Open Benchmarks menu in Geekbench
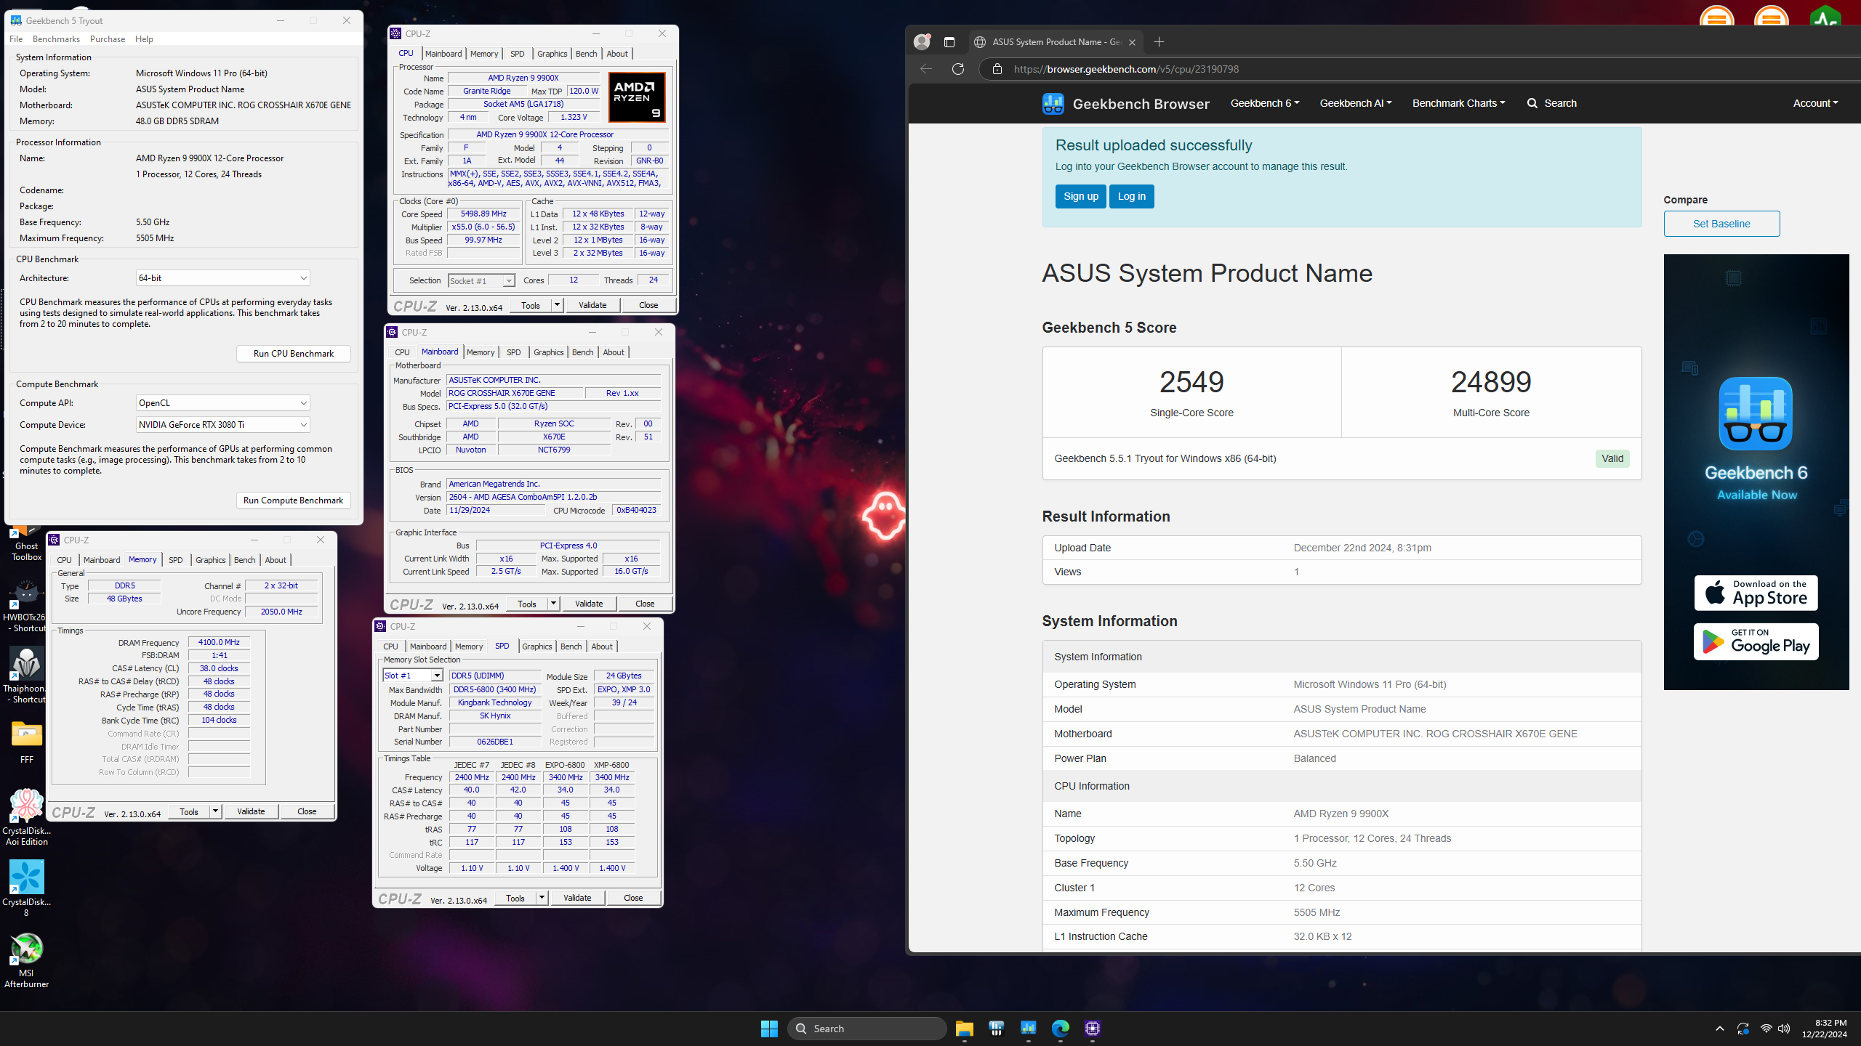Viewport: 1861px width, 1046px height. (x=56, y=39)
